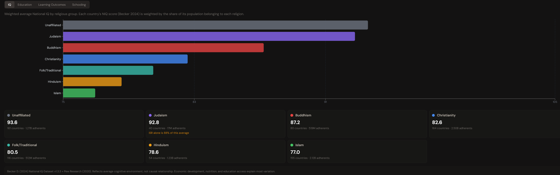The width and height of the screenshot is (560, 175).
Task: Click the 77.0 value on Islam card
Action: point(295,152)
